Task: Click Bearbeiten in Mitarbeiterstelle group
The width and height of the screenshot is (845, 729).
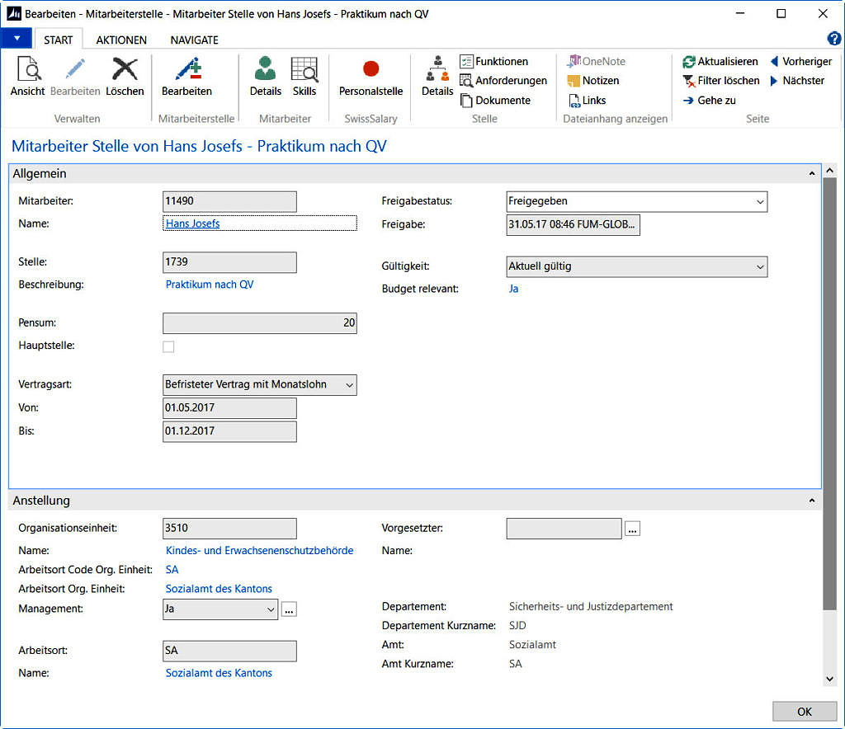Action: (x=186, y=77)
